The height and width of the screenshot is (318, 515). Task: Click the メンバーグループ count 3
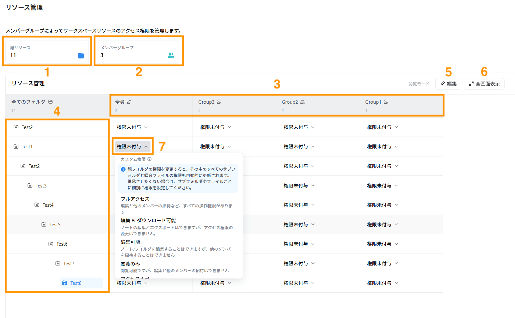tap(102, 55)
